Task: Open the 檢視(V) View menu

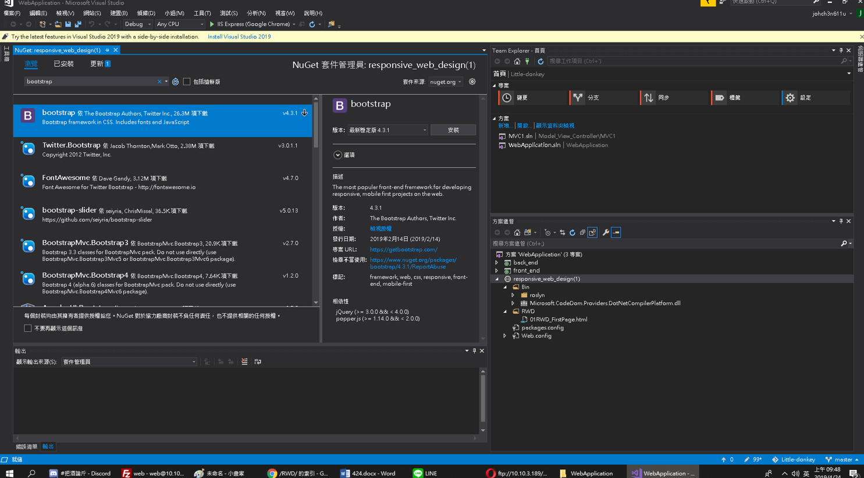Action: click(65, 13)
